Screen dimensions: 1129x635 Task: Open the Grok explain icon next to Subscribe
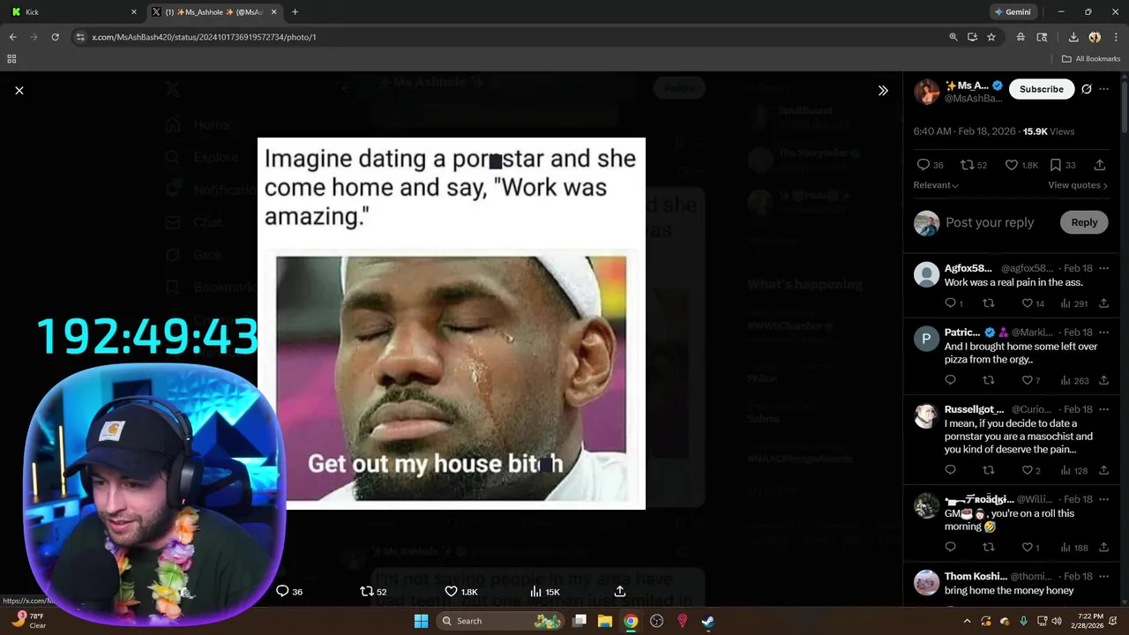(1087, 89)
